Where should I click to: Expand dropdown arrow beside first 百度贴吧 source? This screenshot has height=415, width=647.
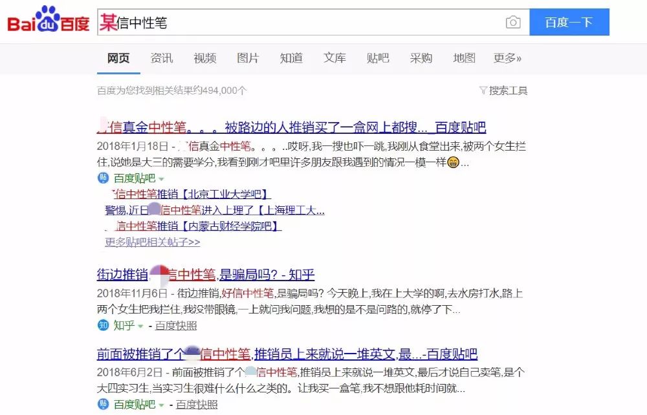point(161,179)
